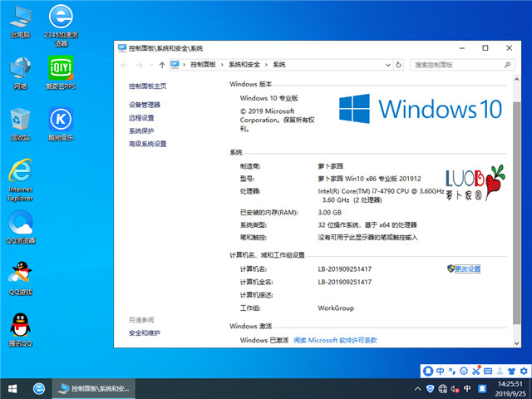Select the 3.00 GB RAM value
Image resolution: width=532 pixels, height=399 pixels.
(x=329, y=213)
